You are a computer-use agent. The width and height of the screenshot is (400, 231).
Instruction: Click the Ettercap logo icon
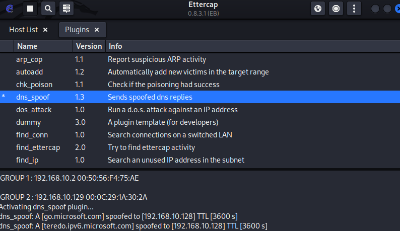click(x=10, y=8)
